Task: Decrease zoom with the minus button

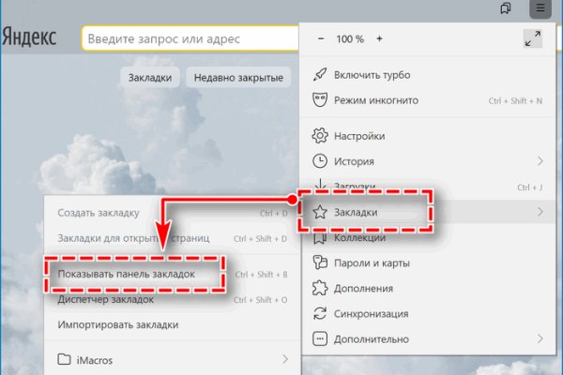Action: 322,39
